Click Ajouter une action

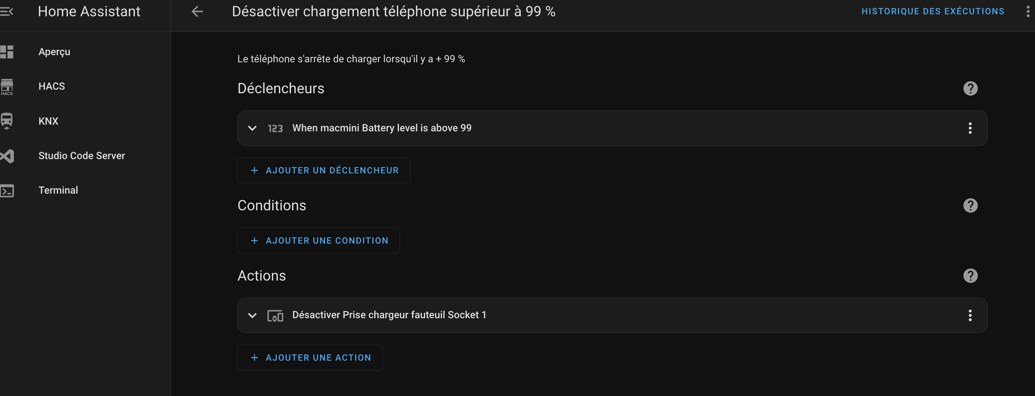click(x=310, y=358)
